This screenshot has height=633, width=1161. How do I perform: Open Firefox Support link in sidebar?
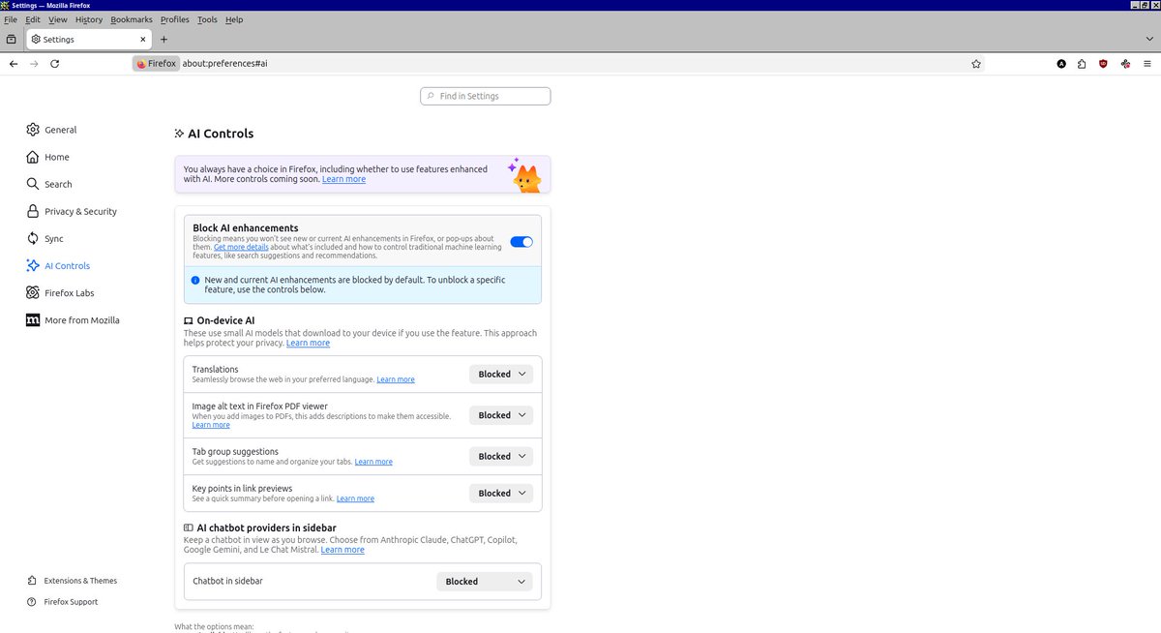click(63, 602)
